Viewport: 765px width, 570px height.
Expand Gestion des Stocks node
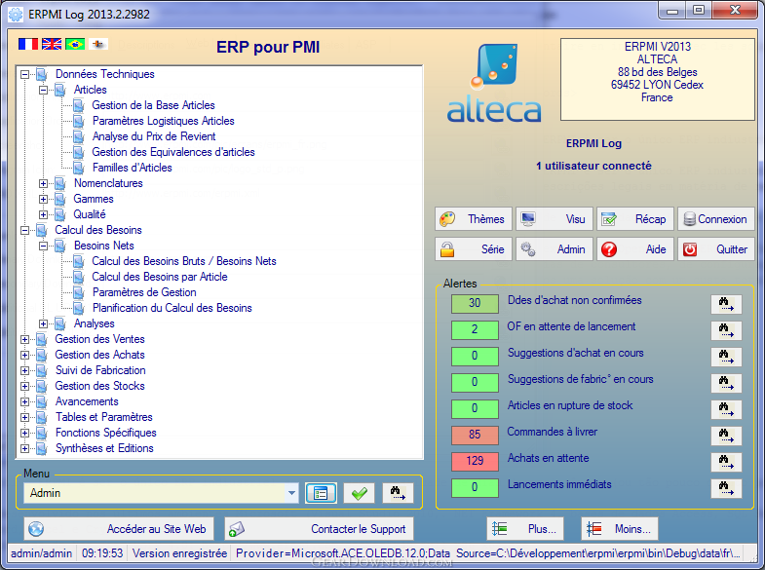[25, 387]
